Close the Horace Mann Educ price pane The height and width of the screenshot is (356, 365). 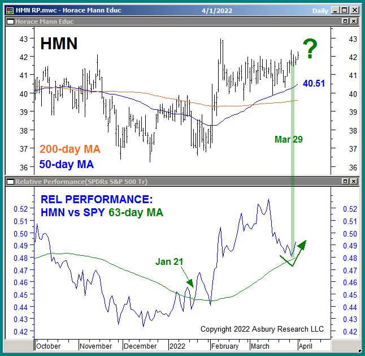(x=354, y=21)
